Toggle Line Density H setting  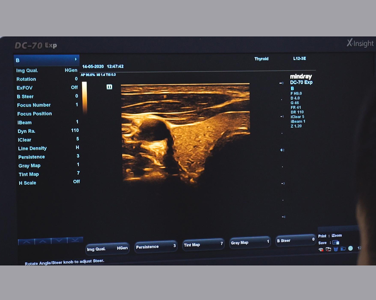77,148
